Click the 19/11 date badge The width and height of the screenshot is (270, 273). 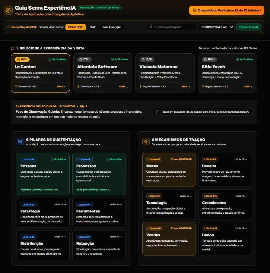tap(209, 59)
